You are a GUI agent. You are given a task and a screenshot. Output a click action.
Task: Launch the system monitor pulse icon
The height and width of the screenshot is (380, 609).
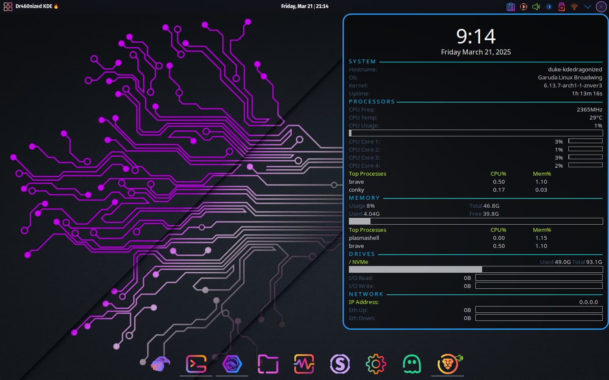click(x=304, y=364)
